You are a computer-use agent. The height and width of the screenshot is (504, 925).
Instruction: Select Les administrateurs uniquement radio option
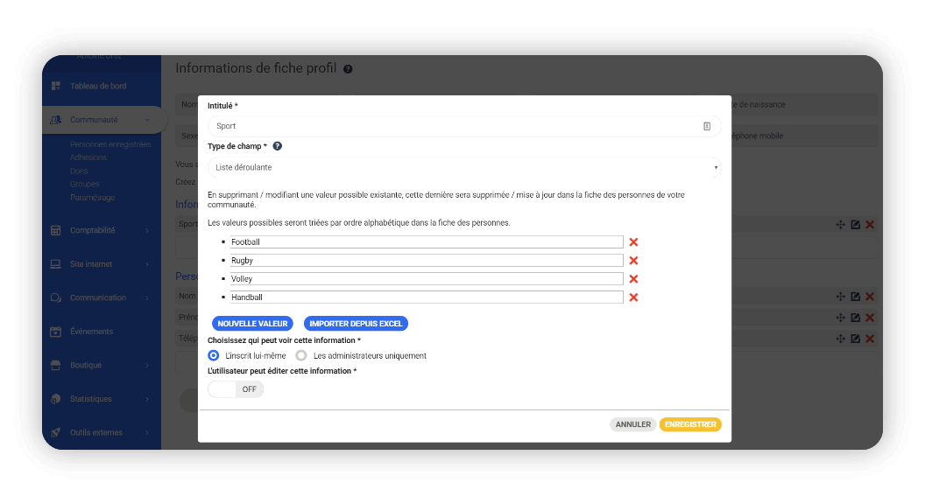pos(301,355)
